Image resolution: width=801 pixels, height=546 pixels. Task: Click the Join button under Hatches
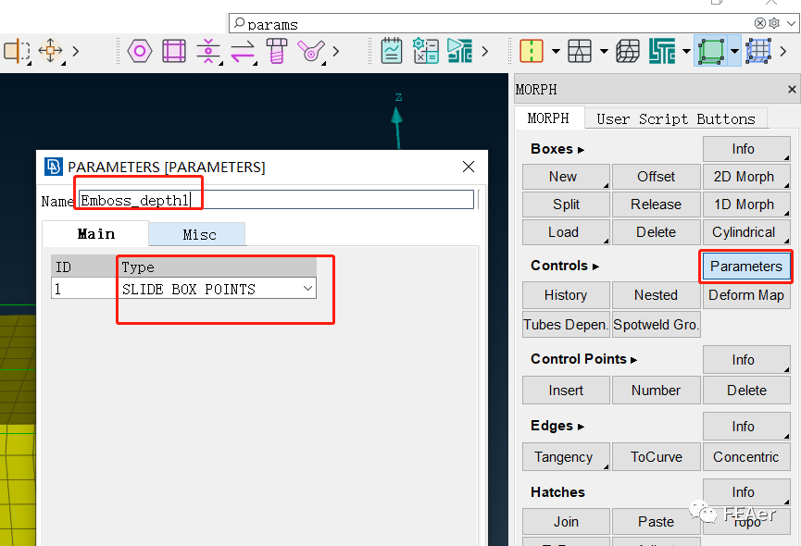pyautogui.click(x=566, y=522)
